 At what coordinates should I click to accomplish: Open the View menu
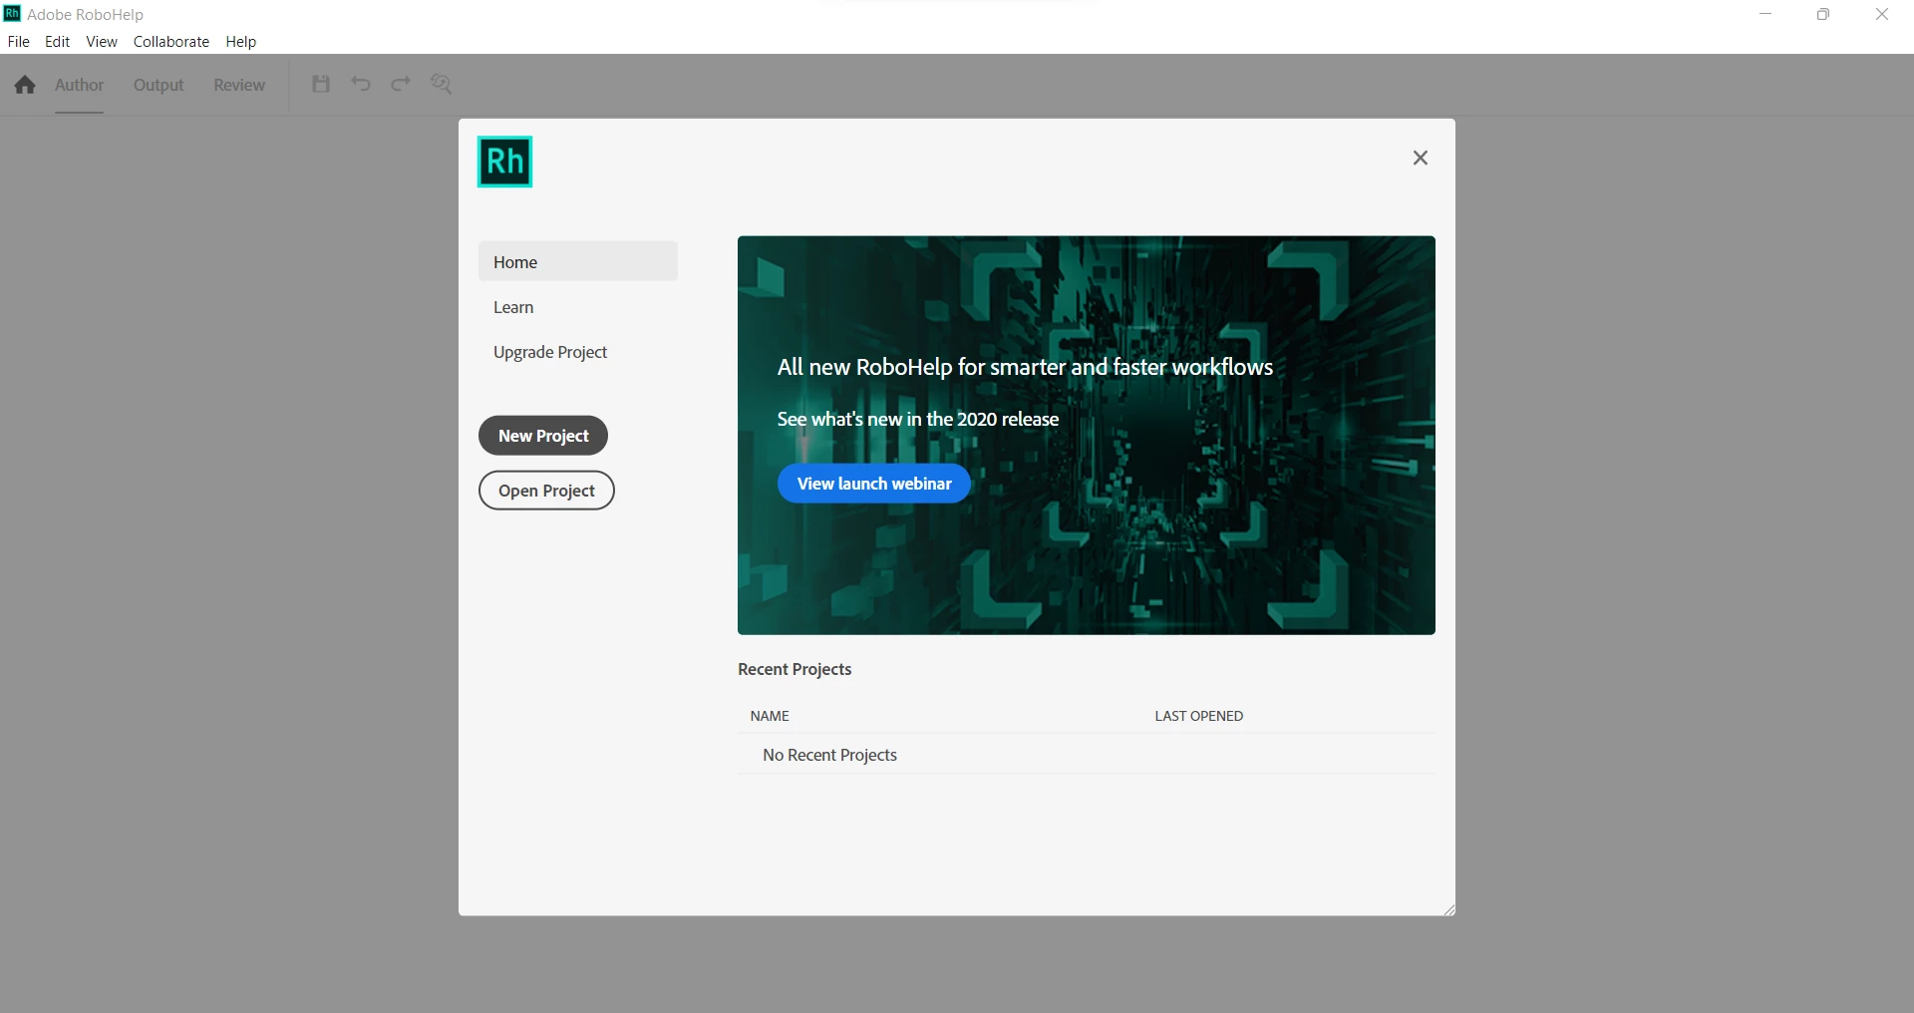(102, 41)
